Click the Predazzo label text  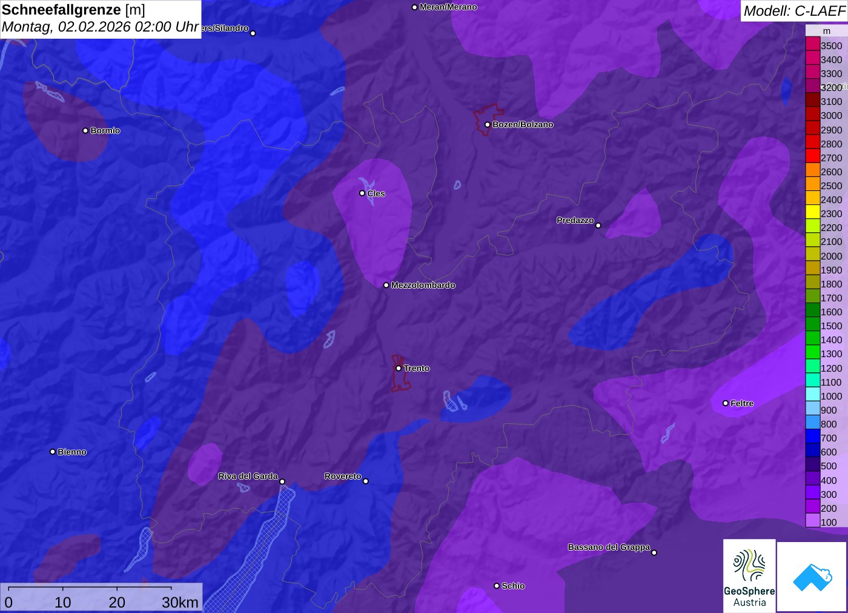point(575,220)
